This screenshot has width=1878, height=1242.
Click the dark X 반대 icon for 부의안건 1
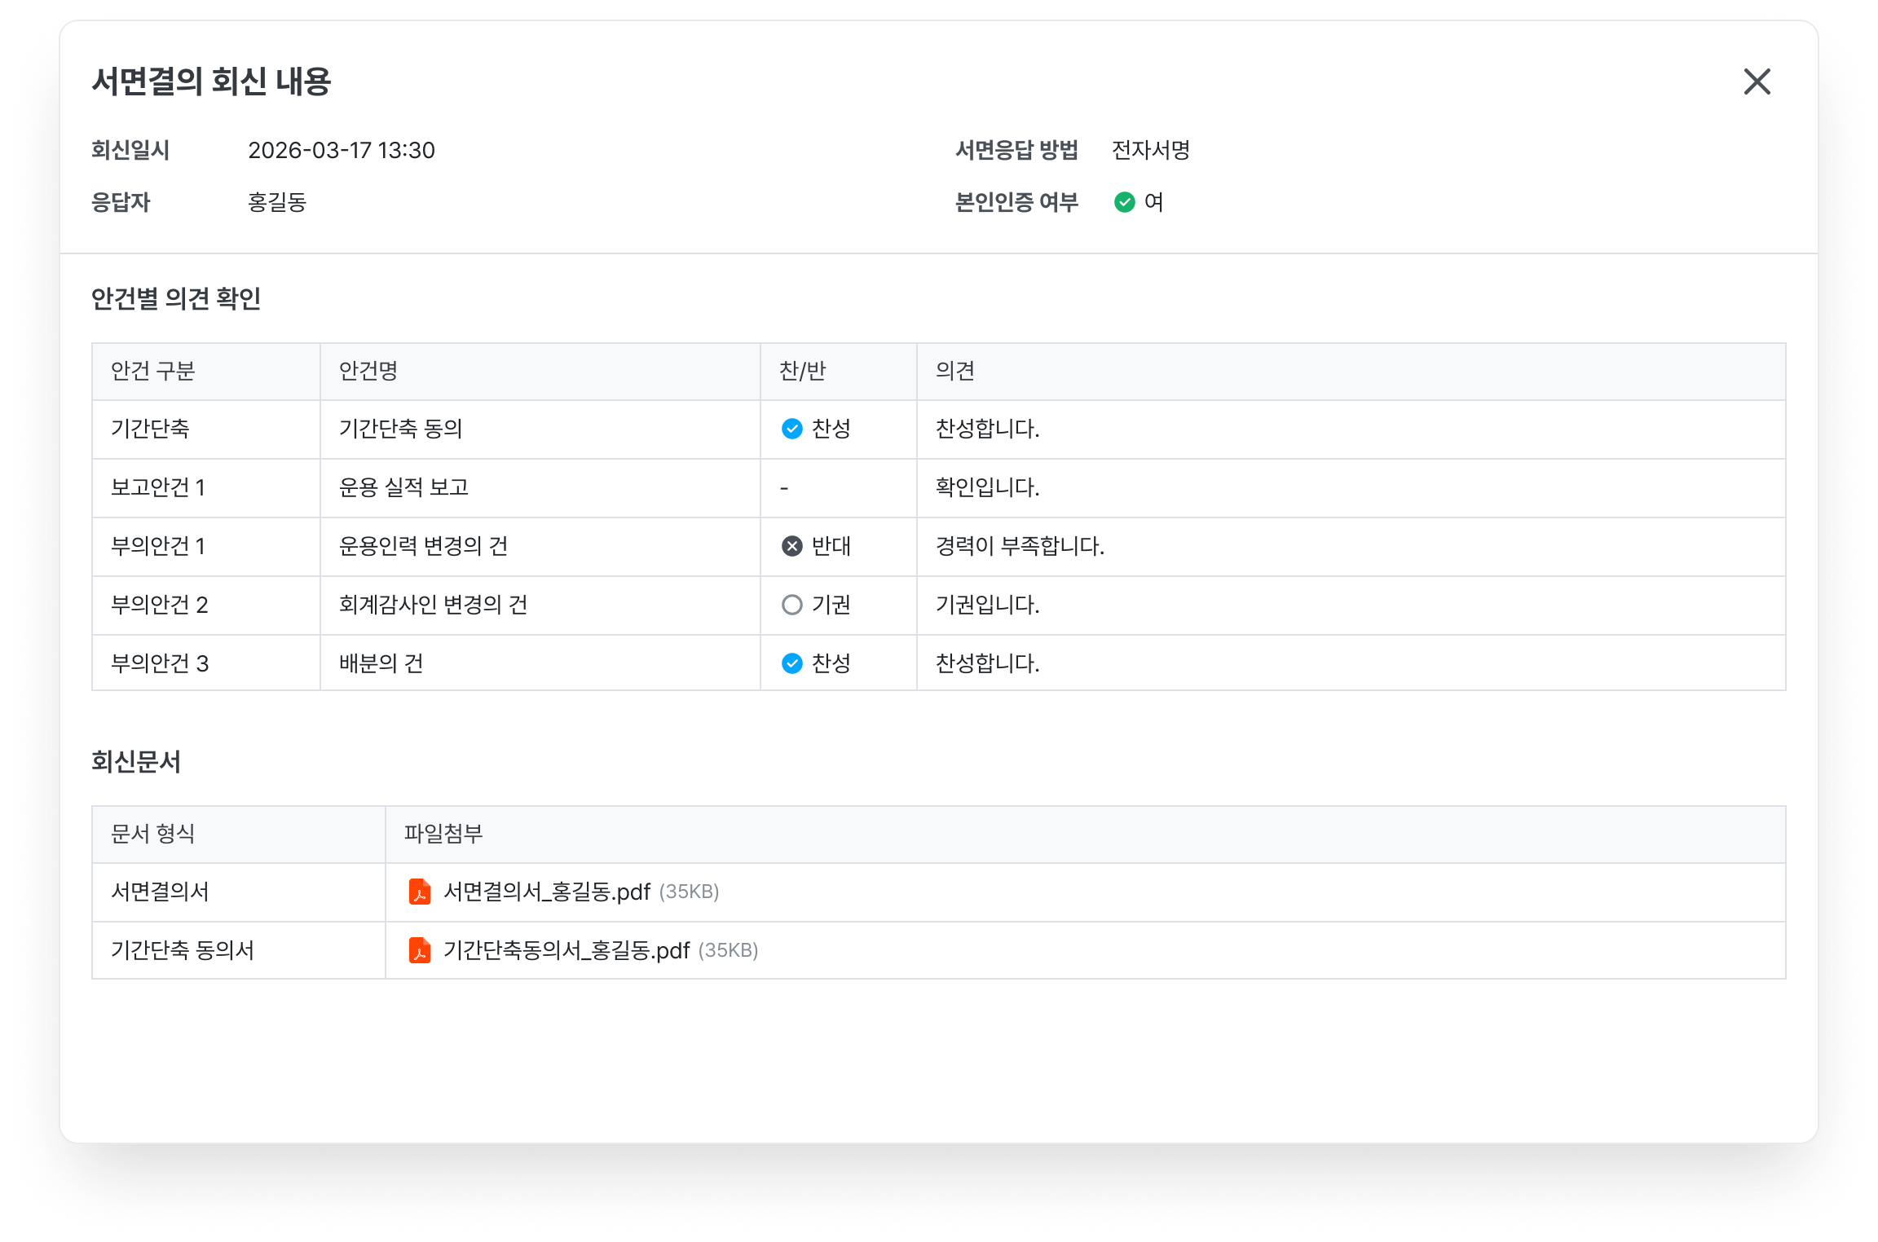click(791, 546)
